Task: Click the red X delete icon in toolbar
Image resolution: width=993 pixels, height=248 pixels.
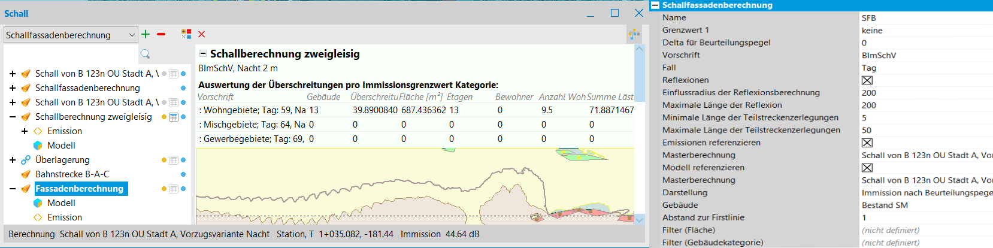Action: (202, 34)
